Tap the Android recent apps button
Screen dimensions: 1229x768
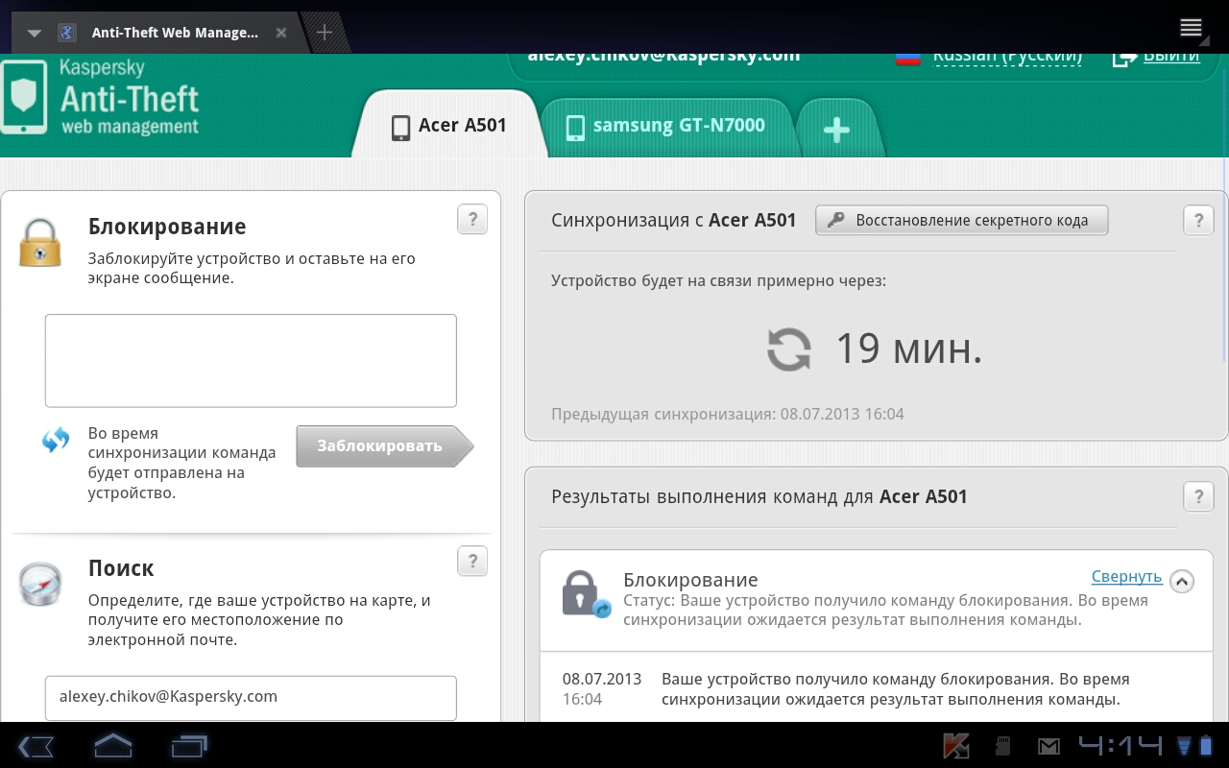click(x=189, y=746)
